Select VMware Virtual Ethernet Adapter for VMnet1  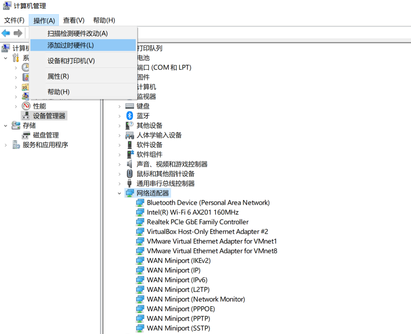point(212,241)
